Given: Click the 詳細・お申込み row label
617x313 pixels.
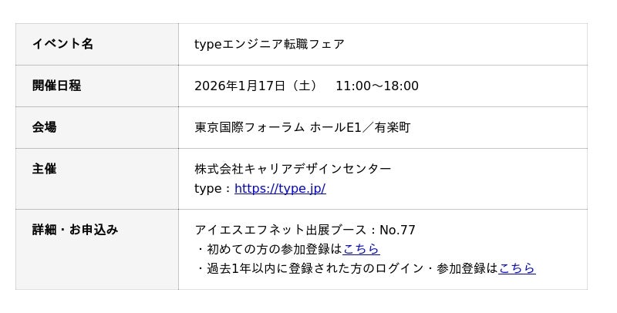Looking at the screenshot, I should tap(75, 230).
